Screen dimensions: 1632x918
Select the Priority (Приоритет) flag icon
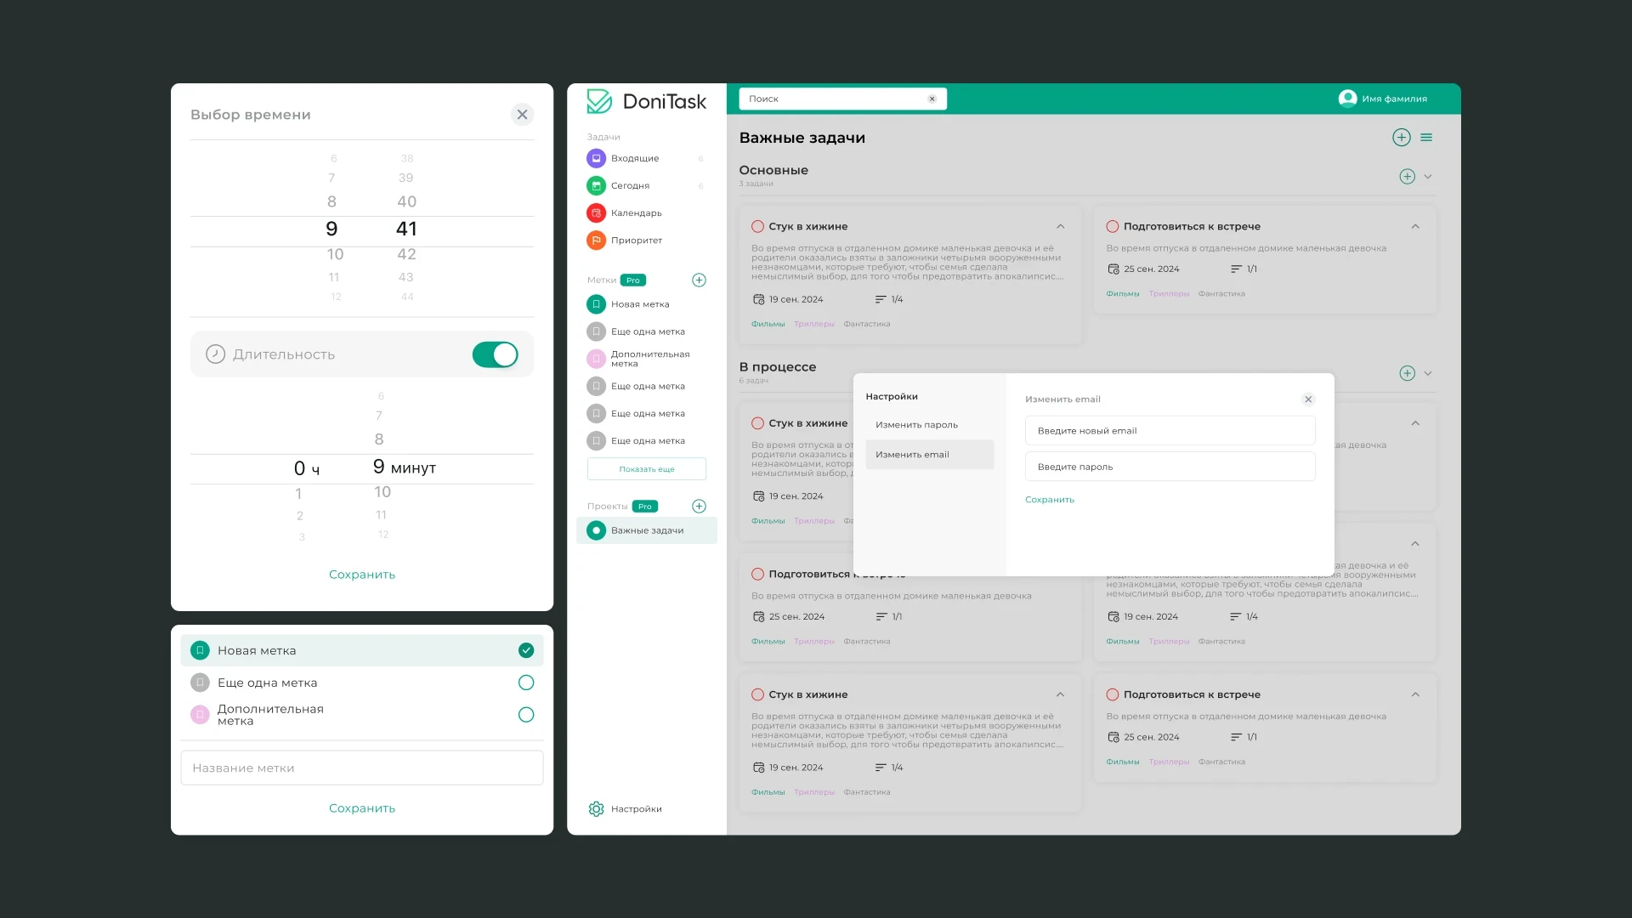click(596, 240)
